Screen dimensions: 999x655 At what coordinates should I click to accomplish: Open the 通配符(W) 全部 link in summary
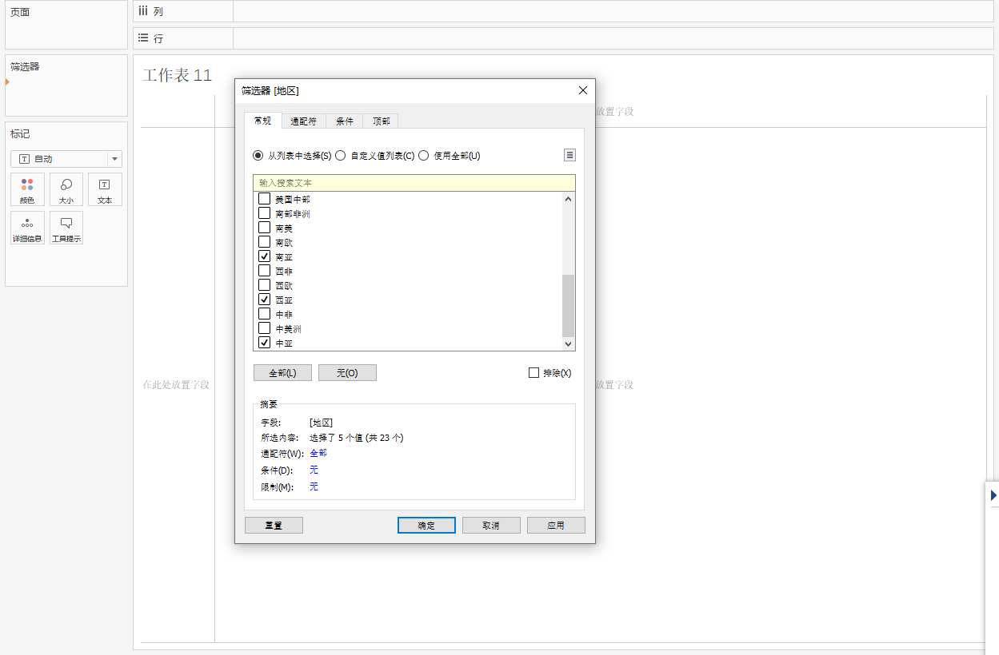pyautogui.click(x=318, y=453)
